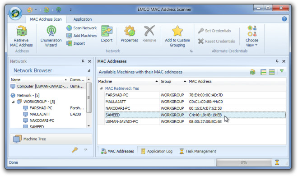Open the Network group dialog launcher

191,51
